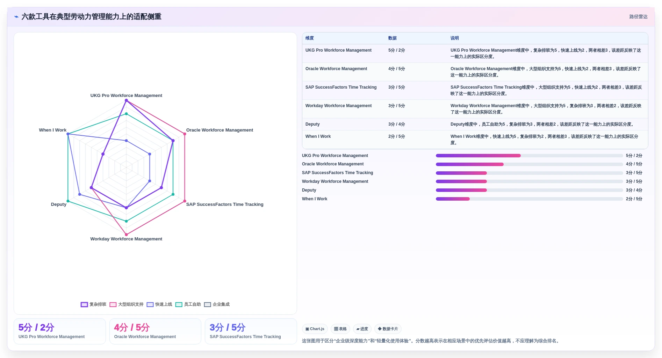Click the title icon beside 六款工具在典型劳动力管理能力

click(x=16, y=17)
